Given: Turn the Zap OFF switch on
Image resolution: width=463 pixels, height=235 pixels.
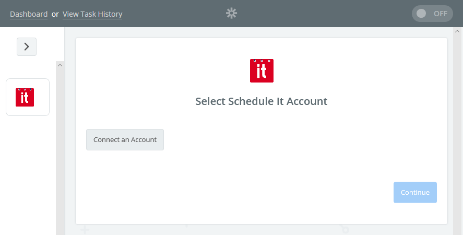Looking at the screenshot, I should click(x=432, y=14).
